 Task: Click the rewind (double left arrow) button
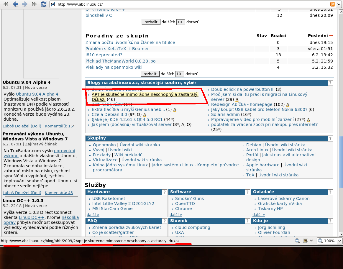tap(6, 4)
